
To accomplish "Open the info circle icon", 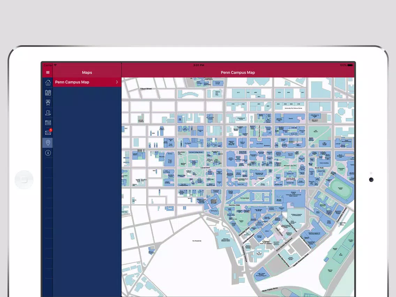I will click(48, 153).
